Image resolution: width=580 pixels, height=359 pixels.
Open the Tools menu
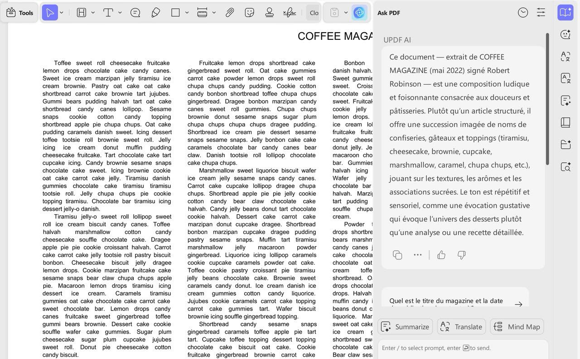point(20,13)
